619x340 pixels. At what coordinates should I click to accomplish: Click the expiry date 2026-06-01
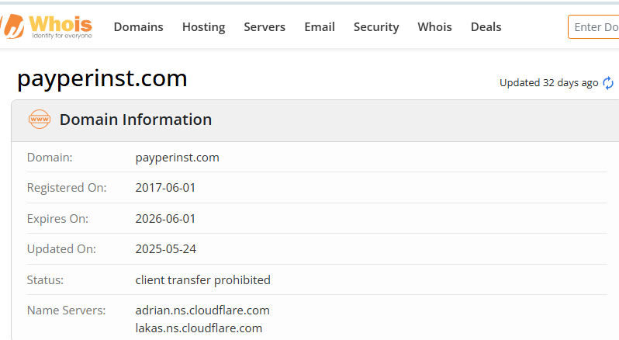tap(165, 219)
